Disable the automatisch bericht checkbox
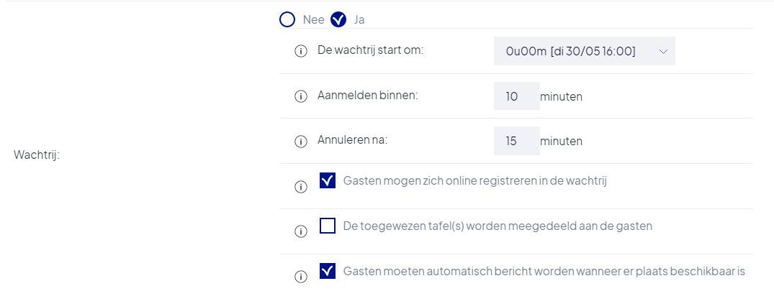The width and height of the screenshot is (774, 304). [328, 271]
